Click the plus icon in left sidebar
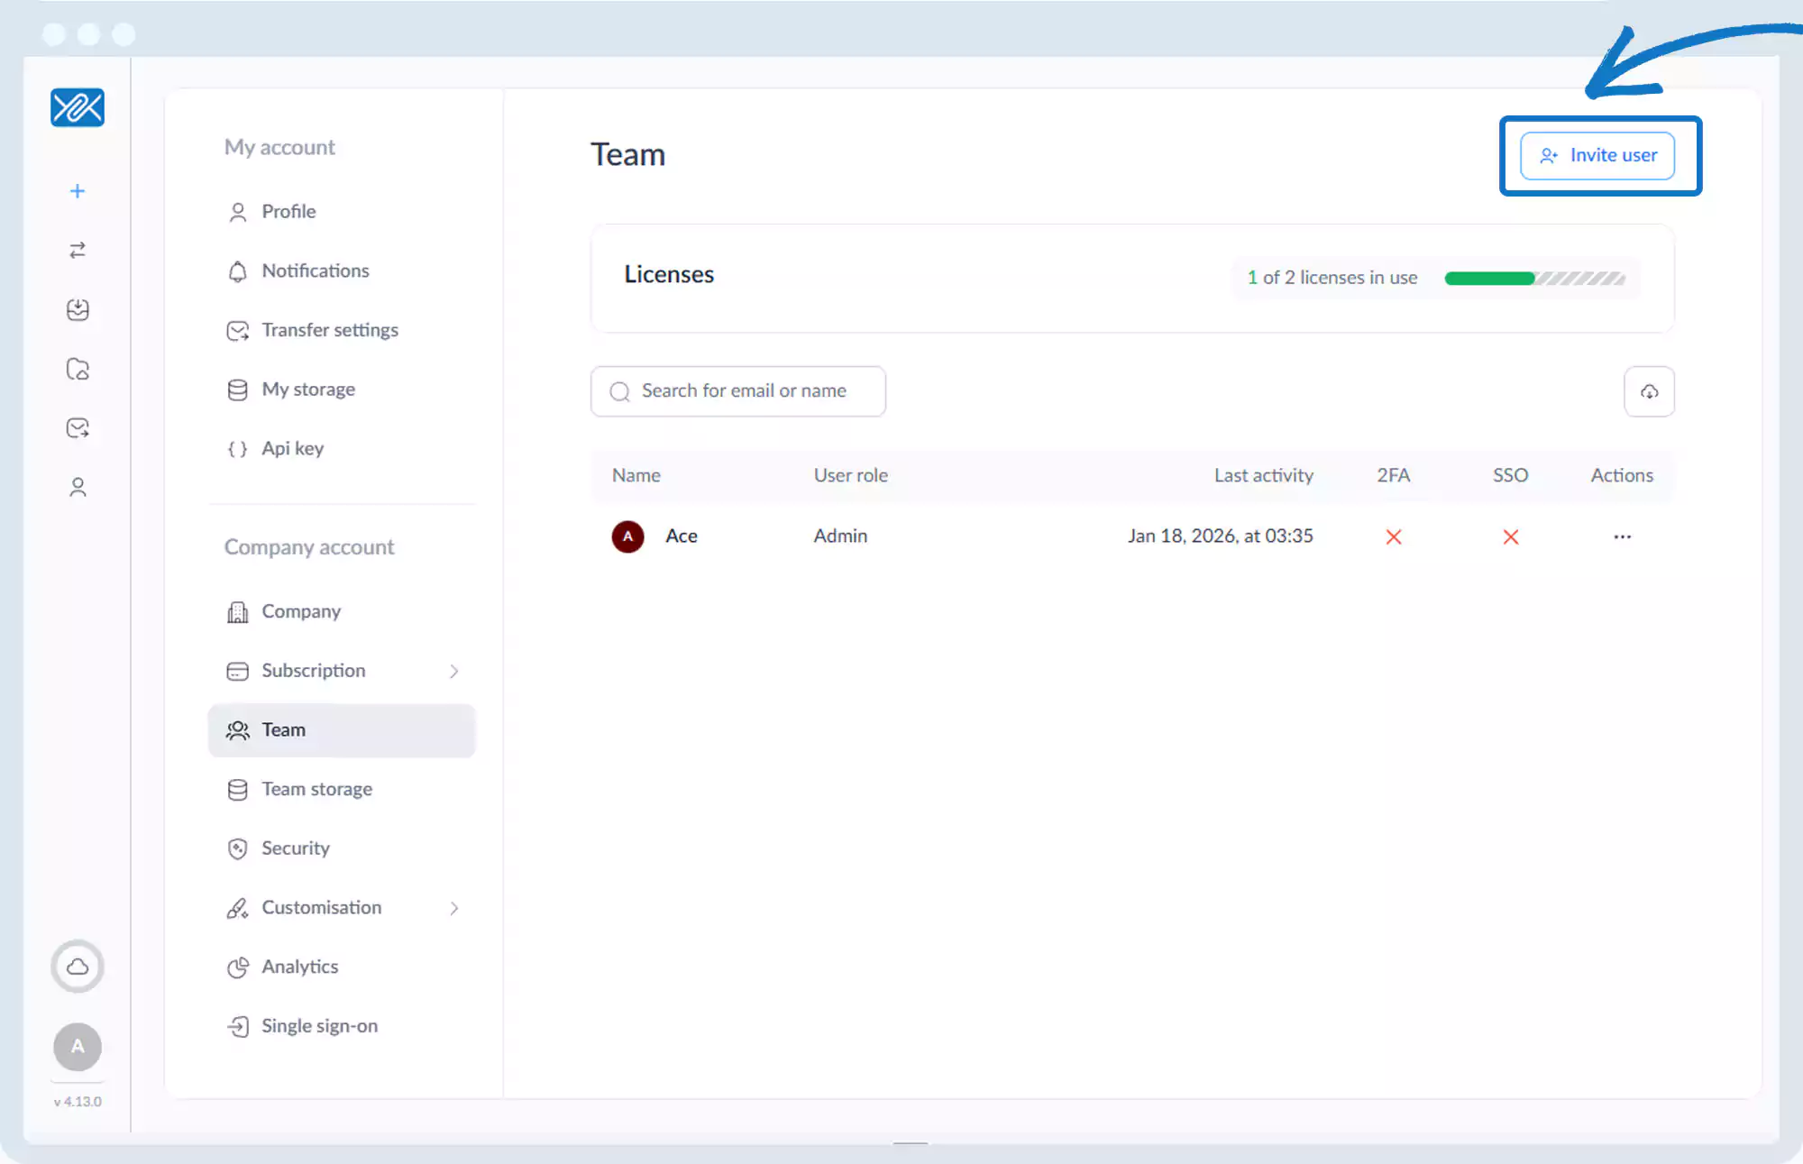 click(78, 191)
